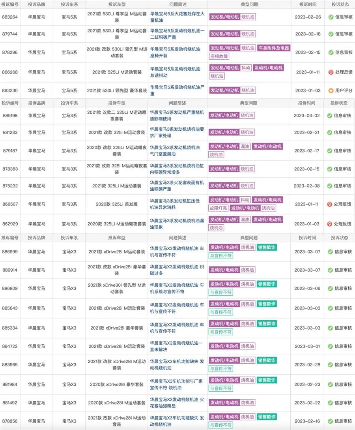Open 华晨宝马5系发动机烧机油严重 complaint link
The width and height of the screenshot is (355, 430).
[x=177, y=90]
